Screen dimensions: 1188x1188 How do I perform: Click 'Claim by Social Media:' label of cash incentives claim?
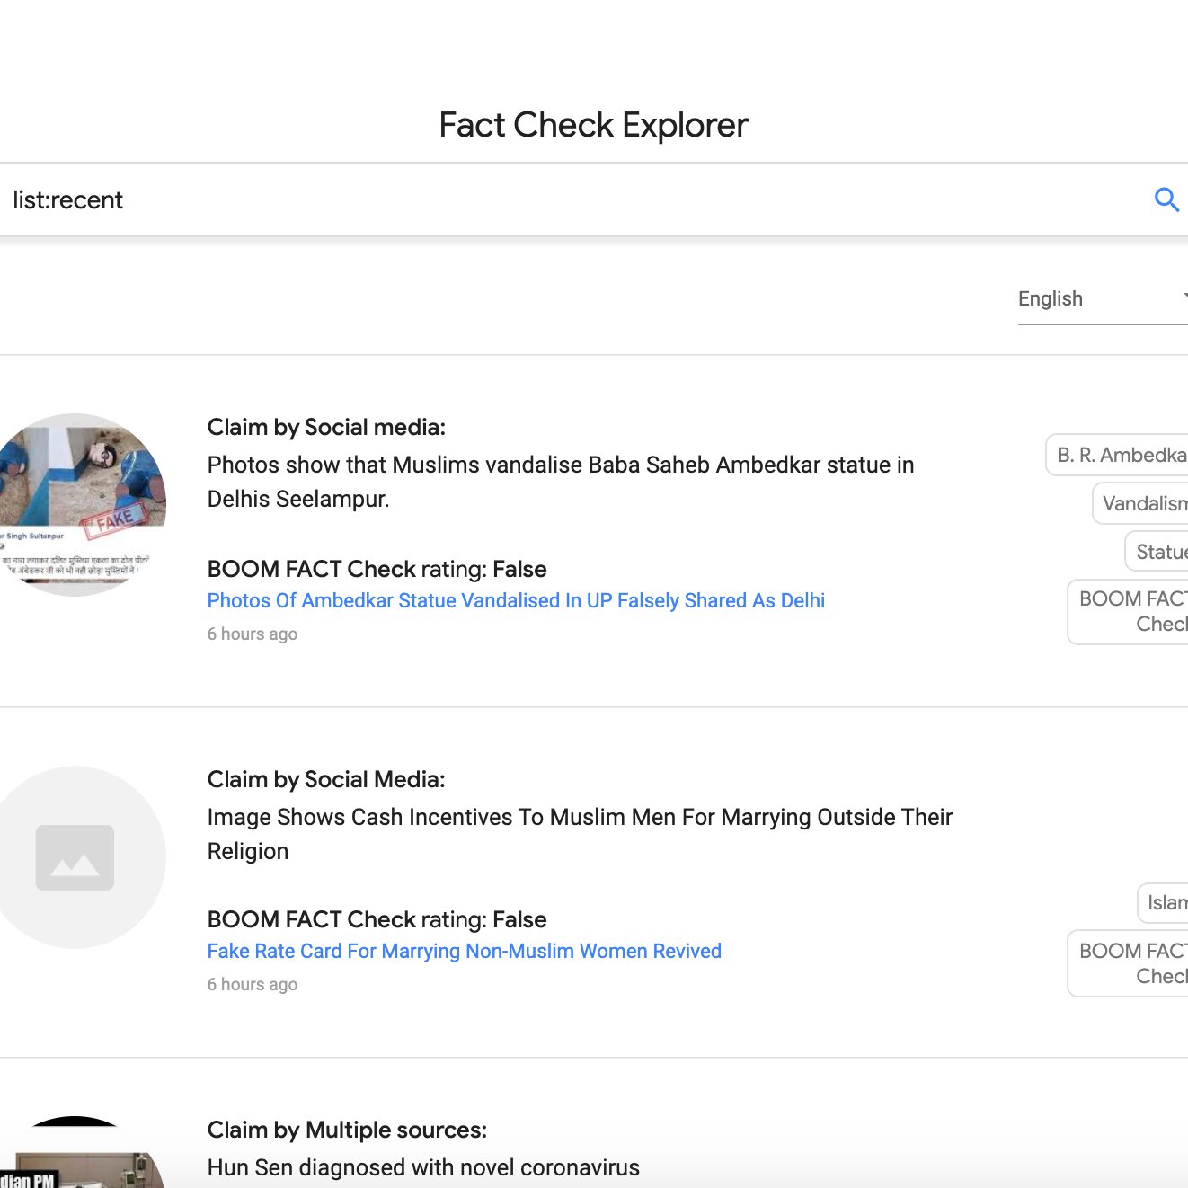pyautogui.click(x=326, y=779)
